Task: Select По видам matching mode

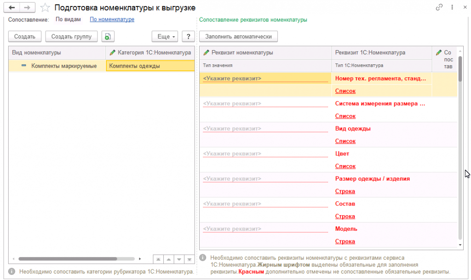Action: (x=68, y=19)
